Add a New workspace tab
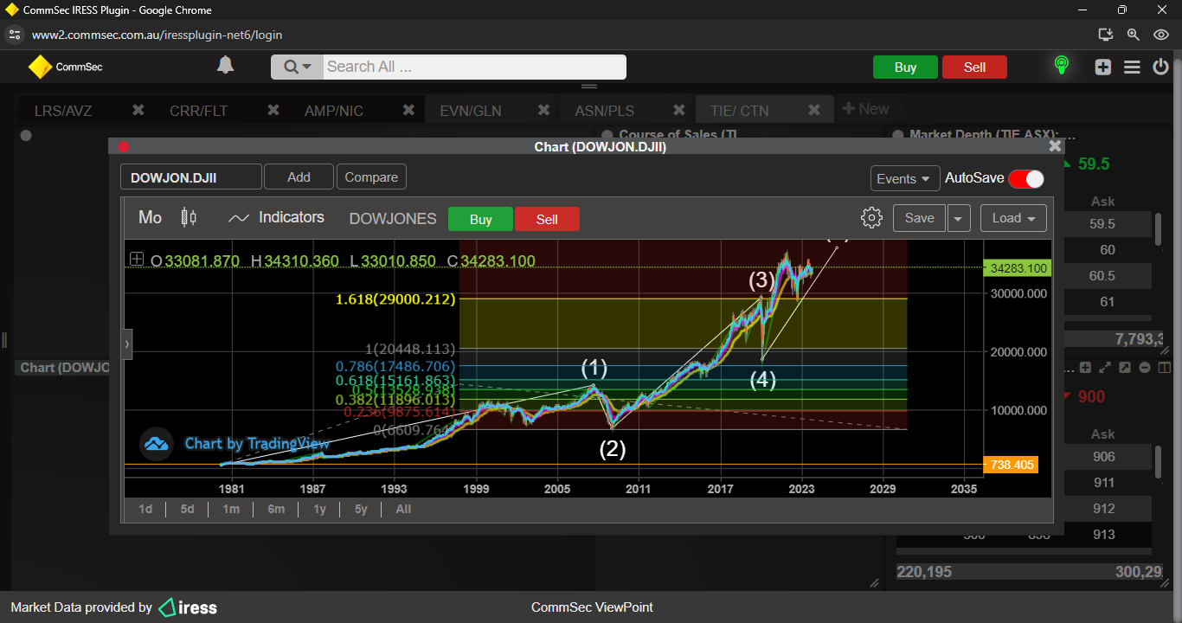This screenshot has height=623, width=1182. point(865,109)
